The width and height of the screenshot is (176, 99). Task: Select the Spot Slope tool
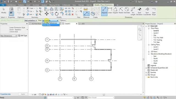click(154, 11)
